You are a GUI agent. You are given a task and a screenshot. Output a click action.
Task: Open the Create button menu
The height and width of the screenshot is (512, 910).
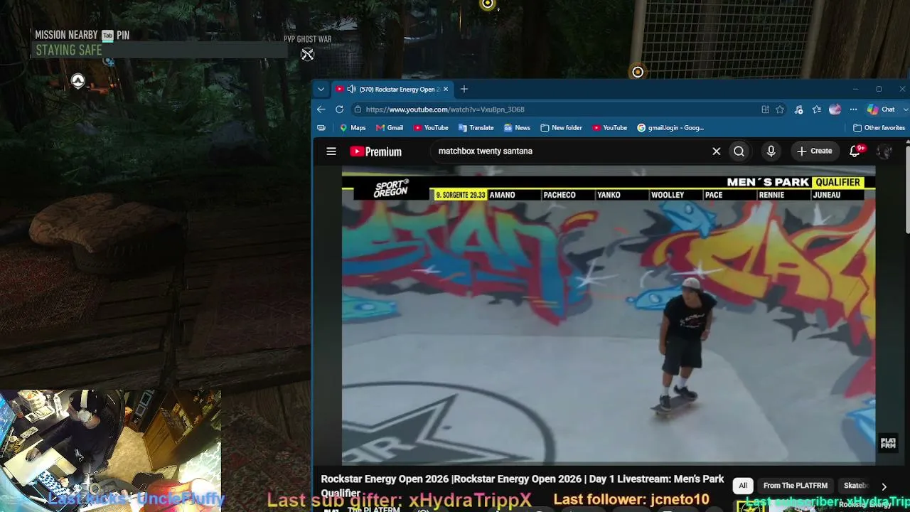coord(814,151)
